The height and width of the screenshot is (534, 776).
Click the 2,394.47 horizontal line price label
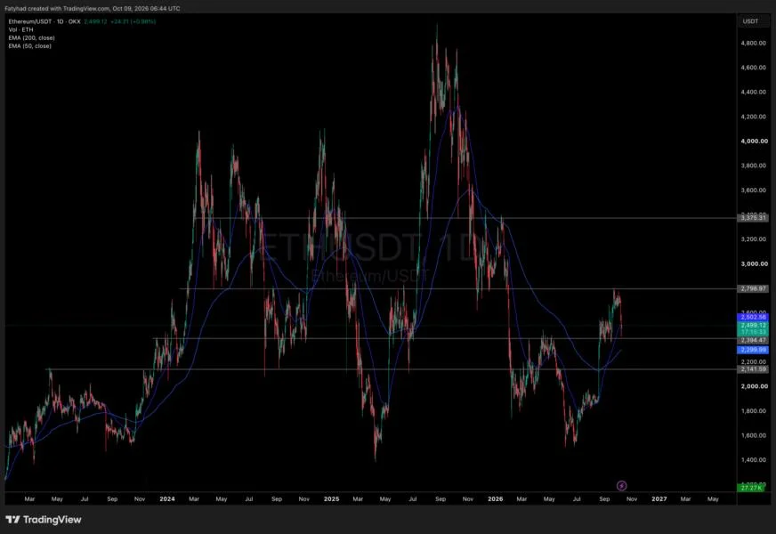pyautogui.click(x=753, y=341)
